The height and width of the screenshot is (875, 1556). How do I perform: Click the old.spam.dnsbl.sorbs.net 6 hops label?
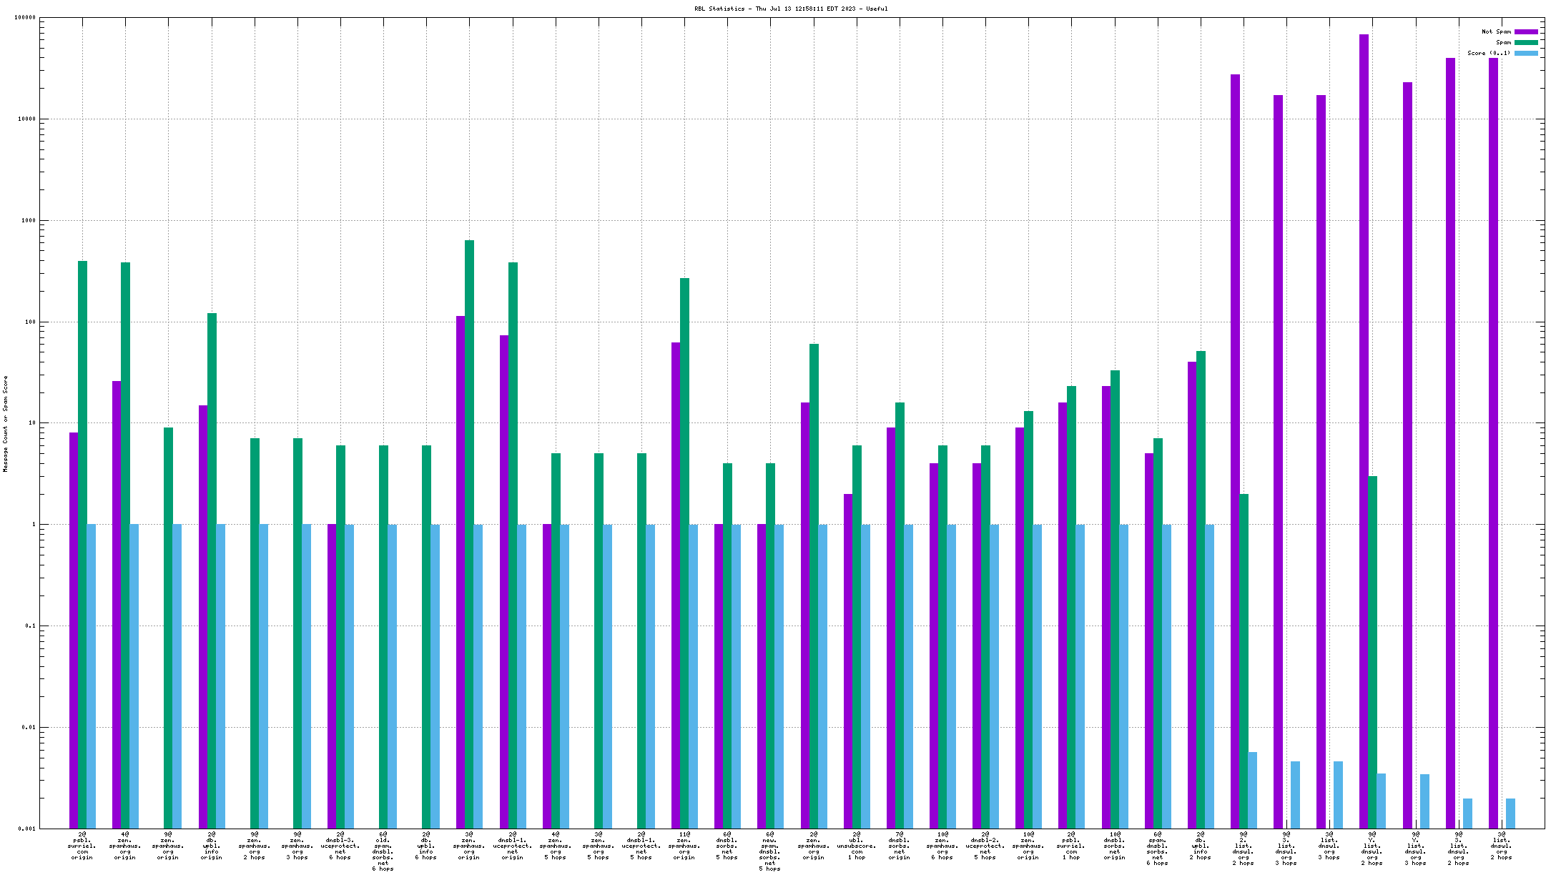[x=383, y=851]
